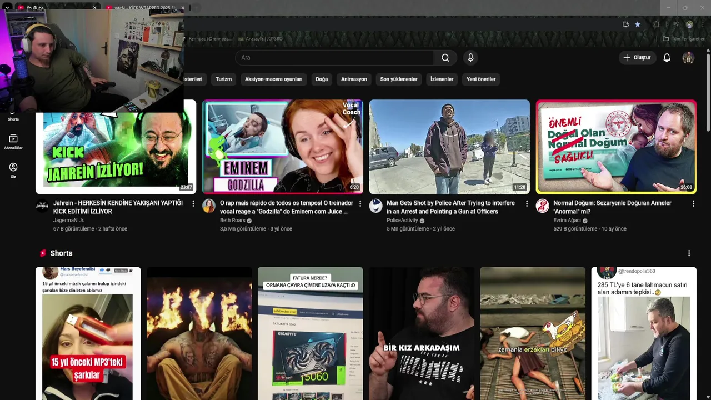Play the 15 yıl önceki MP3 Short
The image size is (711, 400).
[x=88, y=333]
